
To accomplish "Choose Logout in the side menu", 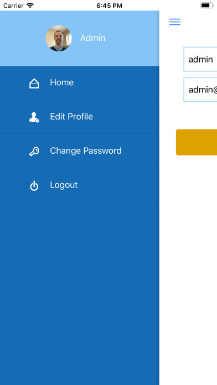I will [80, 185].
